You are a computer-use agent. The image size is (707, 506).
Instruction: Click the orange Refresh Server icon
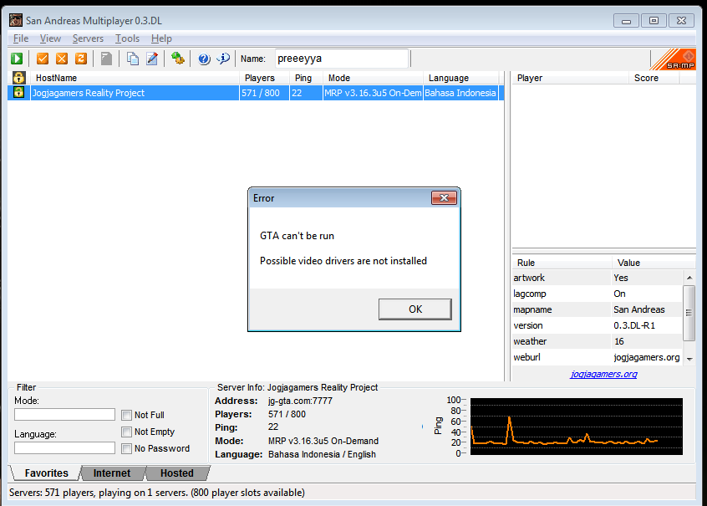81,59
